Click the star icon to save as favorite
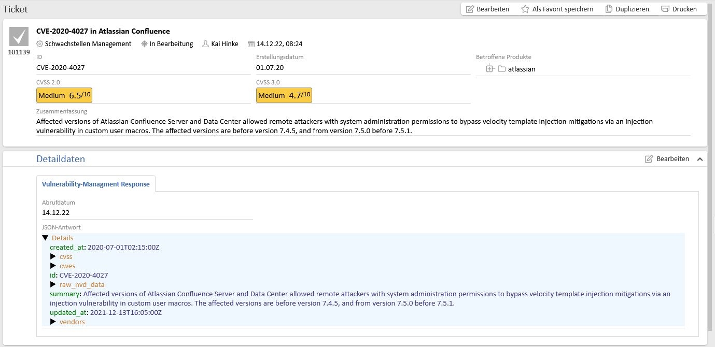Screen dimensions: 715x347 [525, 9]
